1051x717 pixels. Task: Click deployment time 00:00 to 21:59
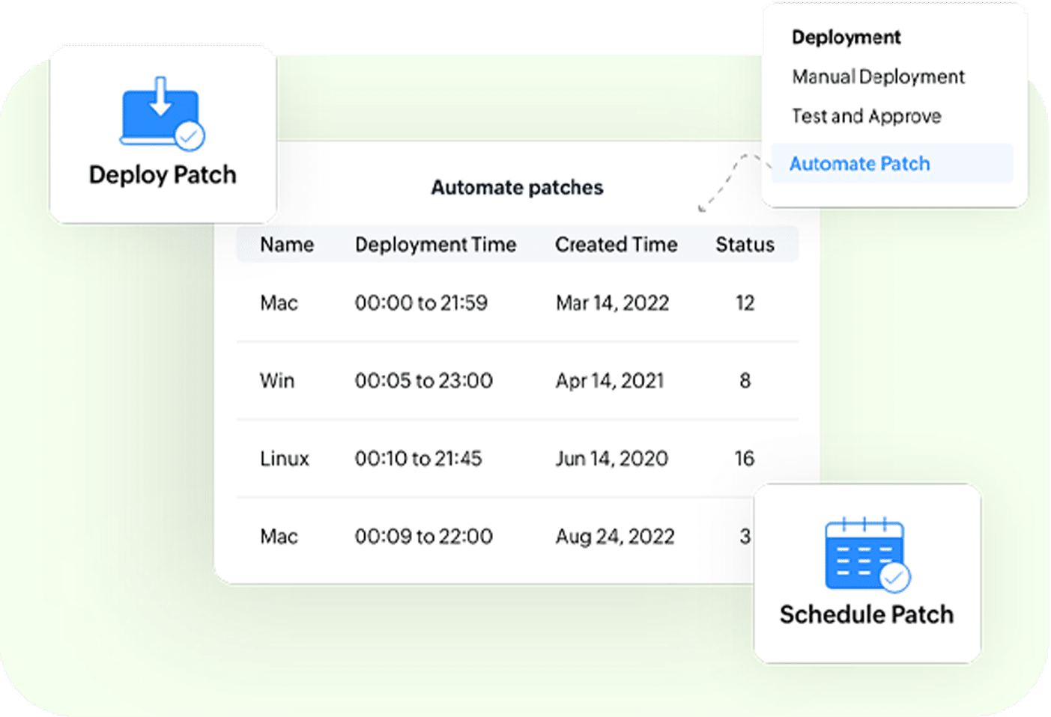tap(421, 303)
